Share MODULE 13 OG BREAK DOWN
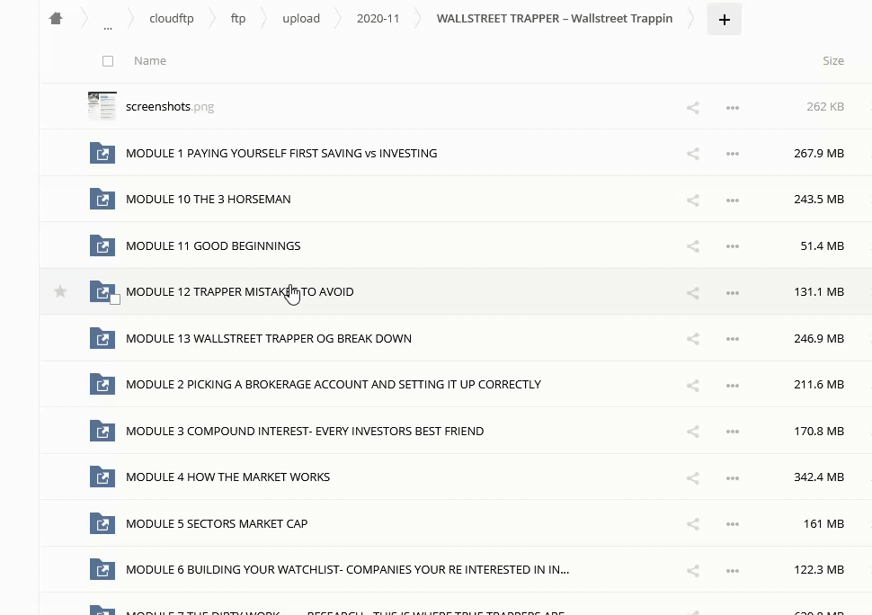Viewport: 872px width, 615px height. [x=692, y=339]
